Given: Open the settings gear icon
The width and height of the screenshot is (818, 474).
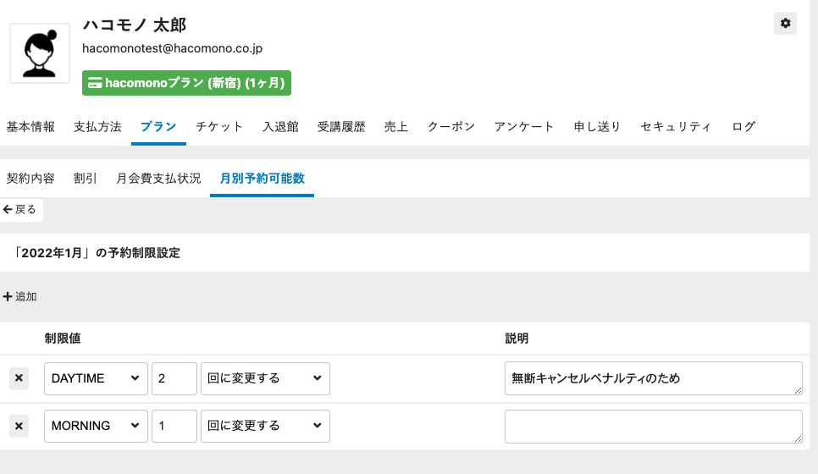Looking at the screenshot, I should click(785, 24).
